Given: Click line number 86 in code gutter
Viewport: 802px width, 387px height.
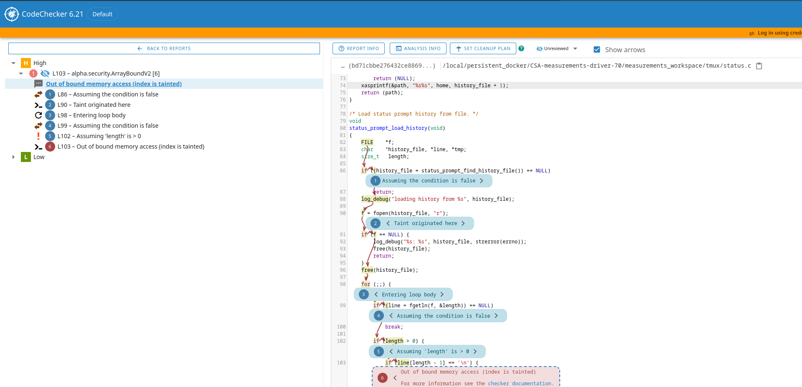Looking at the screenshot, I should (343, 171).
